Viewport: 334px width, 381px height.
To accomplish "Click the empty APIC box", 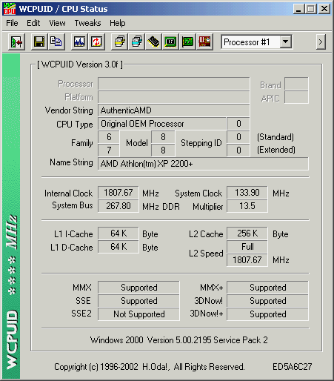I will 296,97.
